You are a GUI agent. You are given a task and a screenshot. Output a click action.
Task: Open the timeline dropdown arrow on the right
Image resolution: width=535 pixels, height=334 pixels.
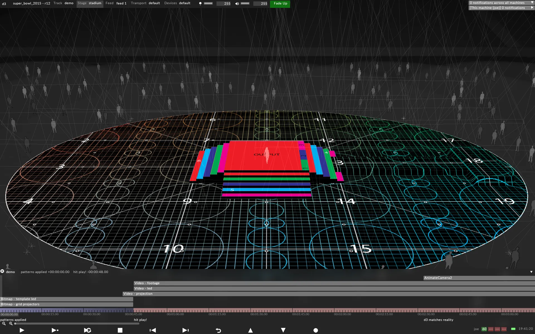532,272
